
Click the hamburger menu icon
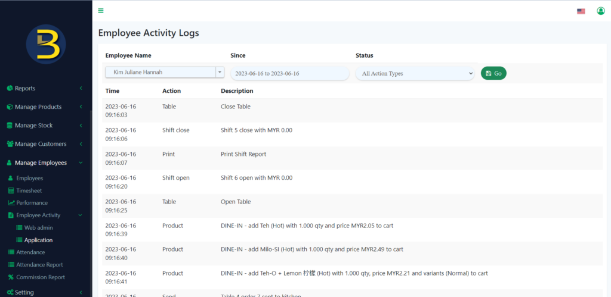coord(101,11)
